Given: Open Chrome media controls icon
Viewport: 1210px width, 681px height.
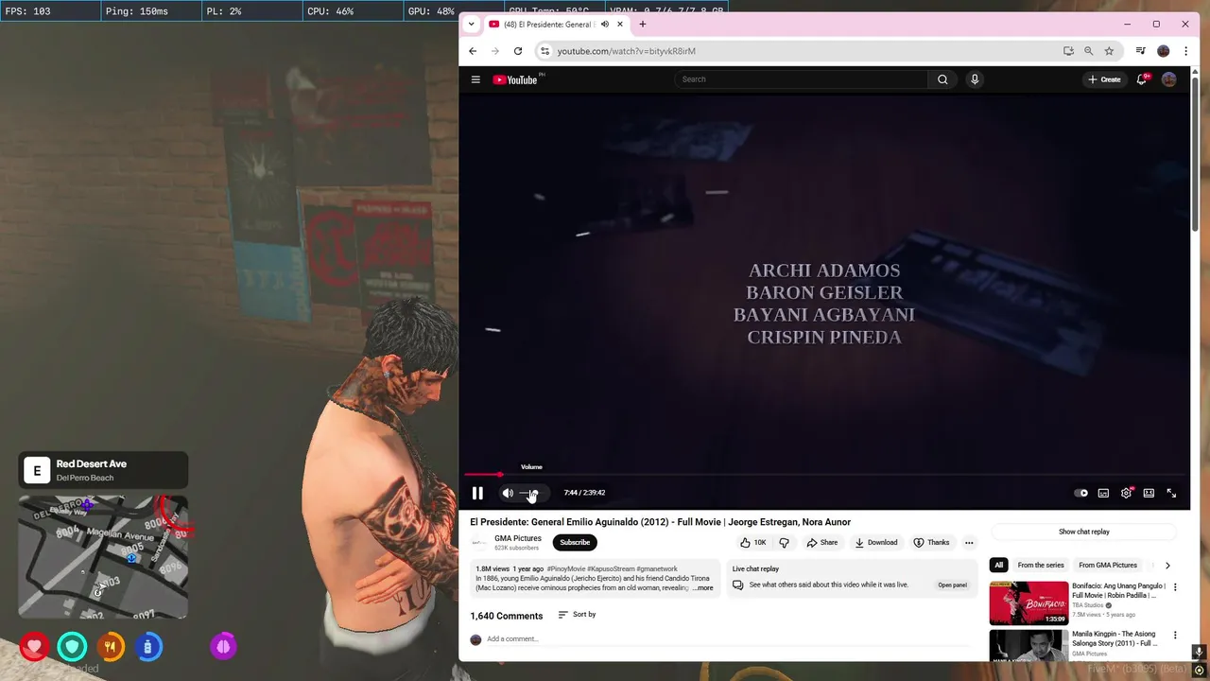Looking at the screenshot, I should [1141, 51].
